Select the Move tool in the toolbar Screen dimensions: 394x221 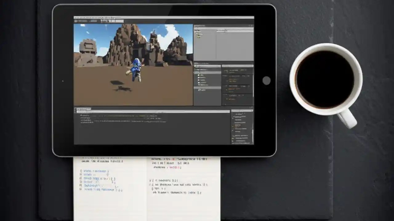pos(80,21)
